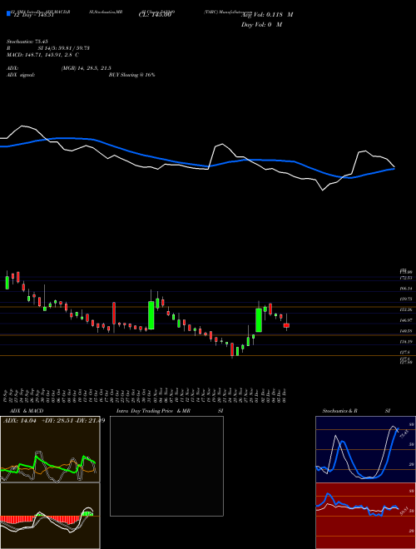Screen dimensions: 416x549
Task: Click the empty Intra Day Trading panel
Action: point(166,466)
